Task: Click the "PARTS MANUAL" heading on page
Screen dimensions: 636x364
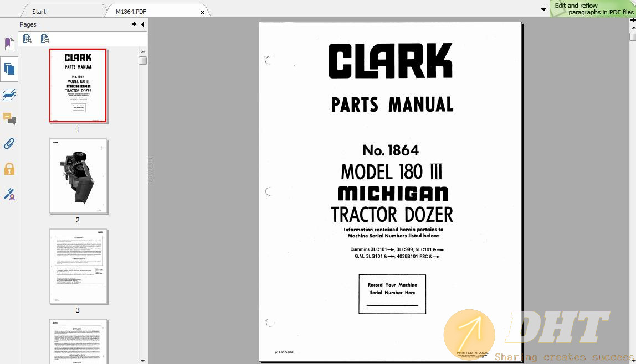Action: point(392,105)
